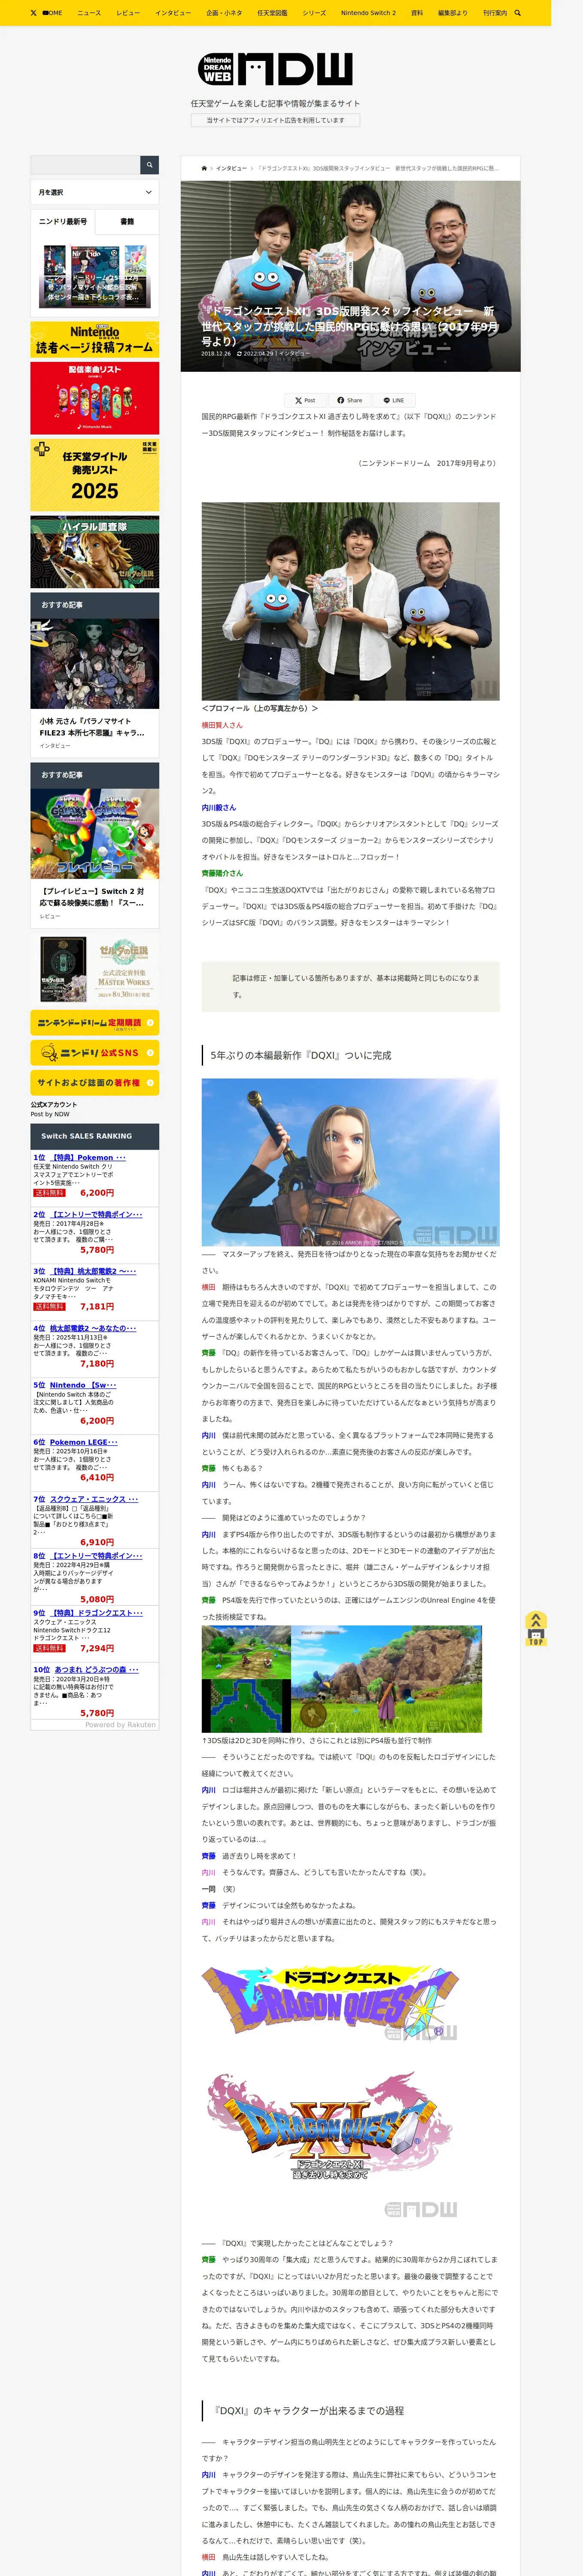
Task: Click the インタビュー category tag on the hero image
Action: pos(294,353)
